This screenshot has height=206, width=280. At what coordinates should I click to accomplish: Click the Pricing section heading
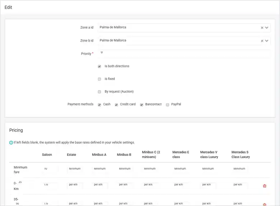pyautogui.click(x=16, y=130)
